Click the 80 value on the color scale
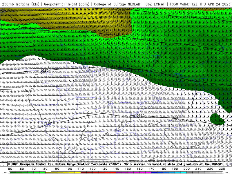 click(x=46, y=169)
